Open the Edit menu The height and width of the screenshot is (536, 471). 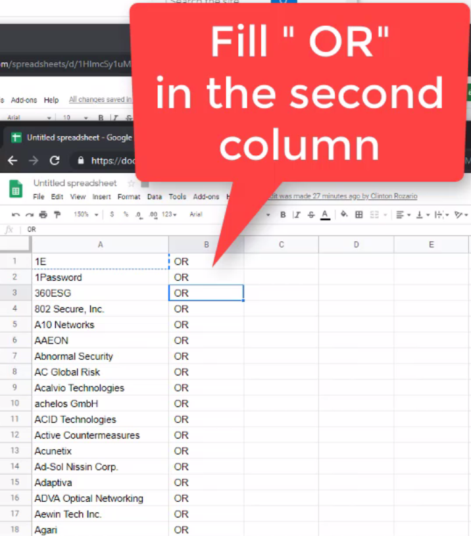pos(57,197)
